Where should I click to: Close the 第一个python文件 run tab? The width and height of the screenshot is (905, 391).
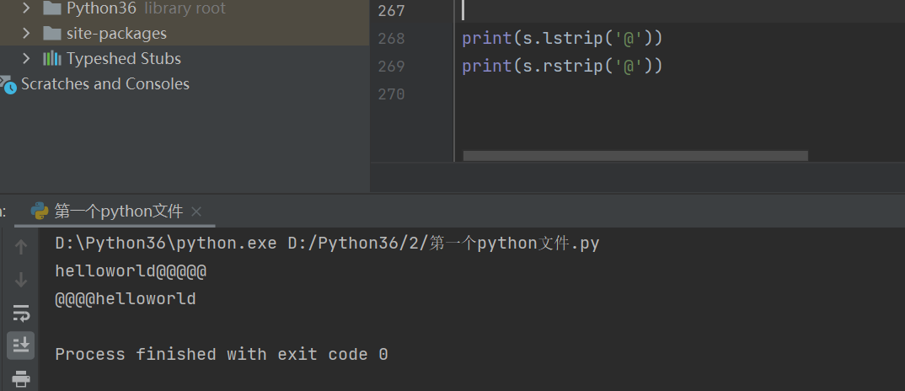pos(196,212)
